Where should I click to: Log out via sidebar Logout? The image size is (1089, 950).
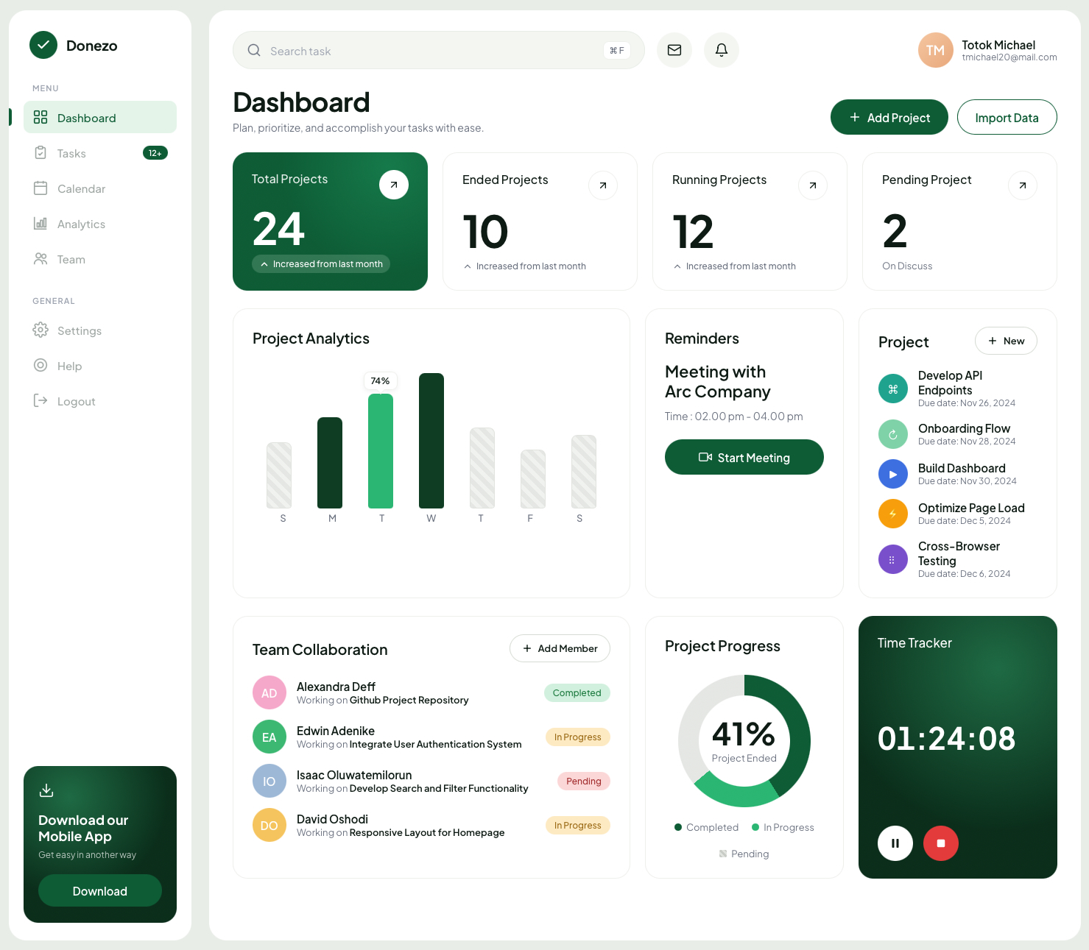100,401
